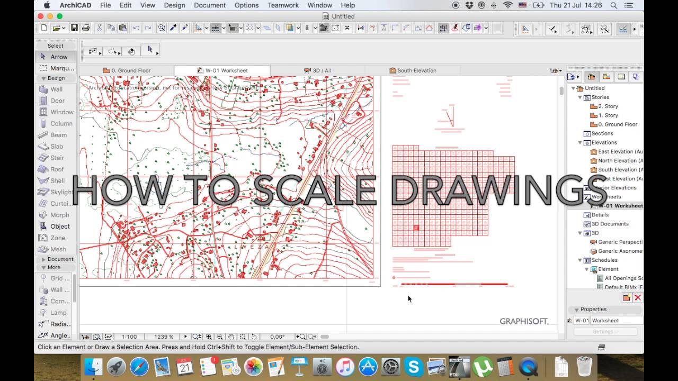Select the Door tool
The width and height of the screenshot is (678, 381).
pos(56,101)
